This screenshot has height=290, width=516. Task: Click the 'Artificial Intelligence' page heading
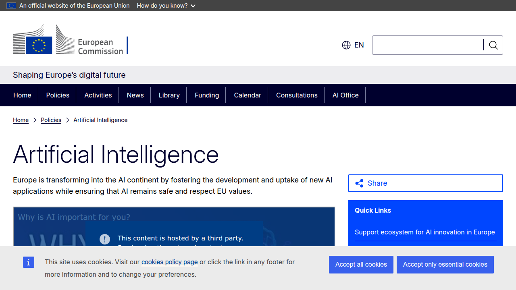[116, 154]
